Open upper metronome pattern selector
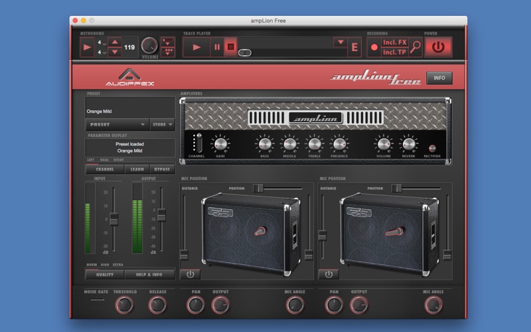531x332 pixels. (168, 42)
